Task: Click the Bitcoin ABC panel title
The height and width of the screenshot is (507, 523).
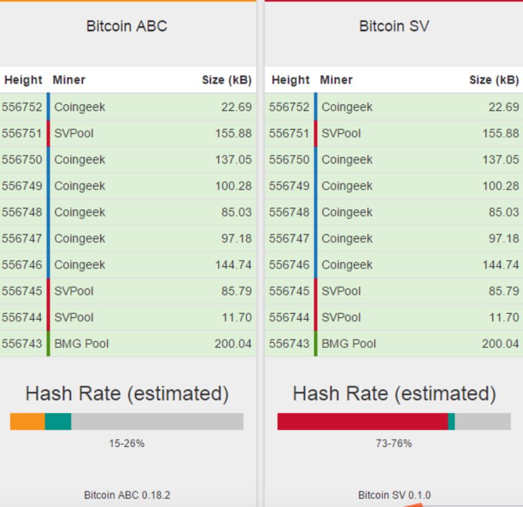Action: tap(127, 26)
